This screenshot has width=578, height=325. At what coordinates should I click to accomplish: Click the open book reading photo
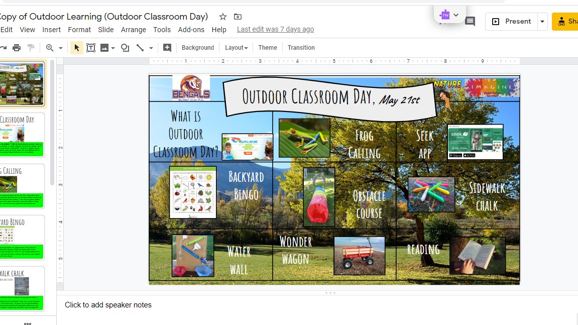coord(478,256)
